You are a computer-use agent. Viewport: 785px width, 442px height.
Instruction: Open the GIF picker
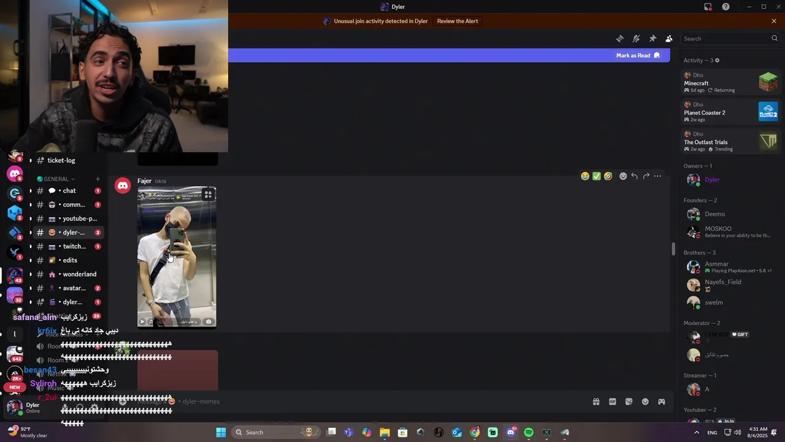[612, 401]
